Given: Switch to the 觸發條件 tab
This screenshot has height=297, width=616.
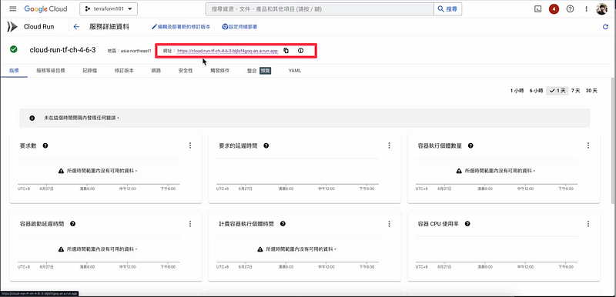Looking at the screenshot, I should tap(219, 71).
